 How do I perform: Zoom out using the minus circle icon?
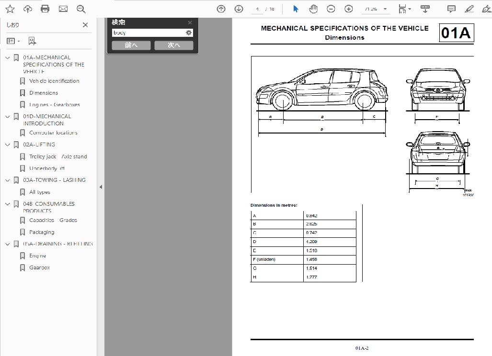(331, 9)
